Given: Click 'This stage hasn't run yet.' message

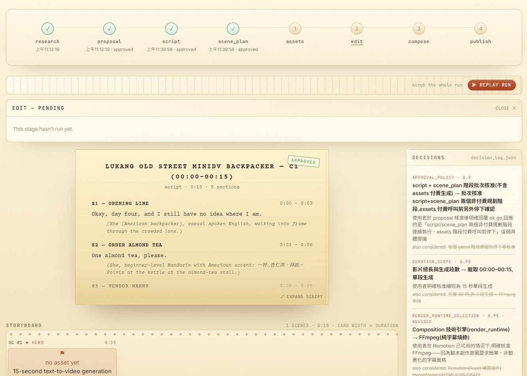Looking at the screenshot, I should pos(43,129).
